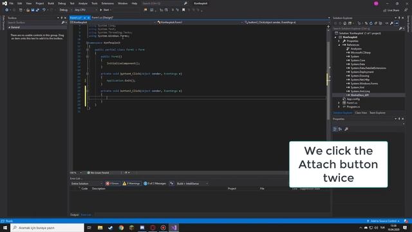Open the Extensions menu
Image resolution: width=412 pixels, height=232 pixels.
[108, 3]
